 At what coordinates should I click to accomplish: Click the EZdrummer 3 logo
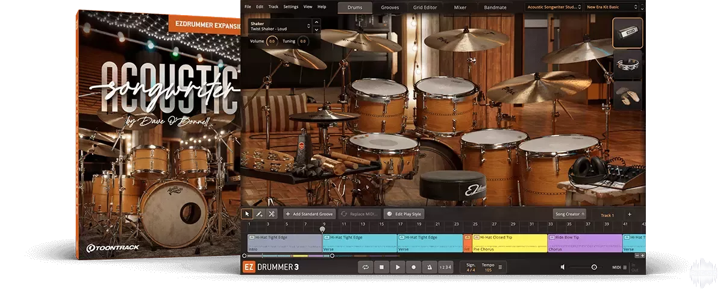pyautogui.click(x=271, y=267)
